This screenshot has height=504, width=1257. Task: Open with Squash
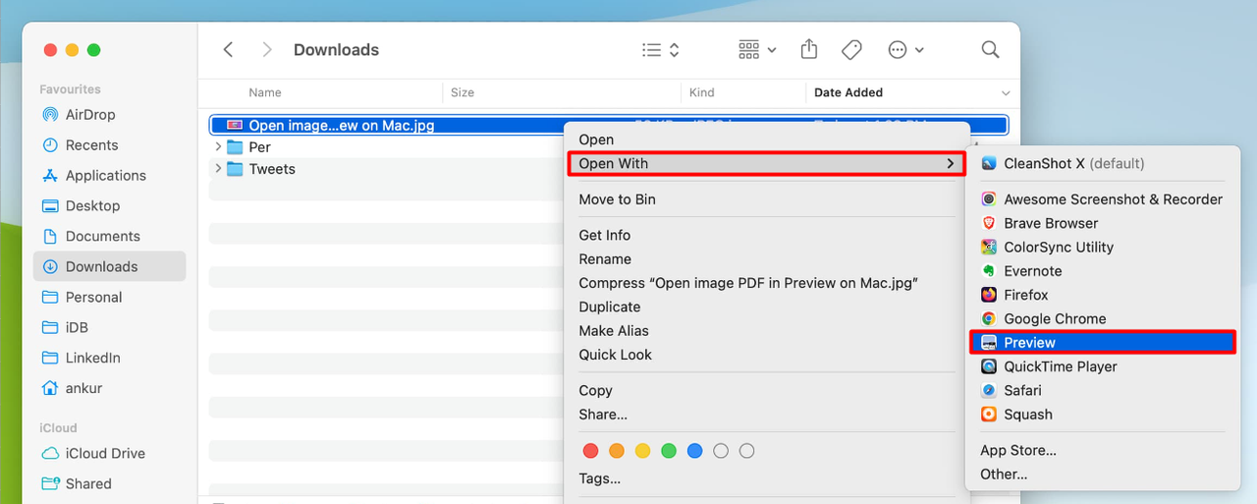click(1103, 414)
